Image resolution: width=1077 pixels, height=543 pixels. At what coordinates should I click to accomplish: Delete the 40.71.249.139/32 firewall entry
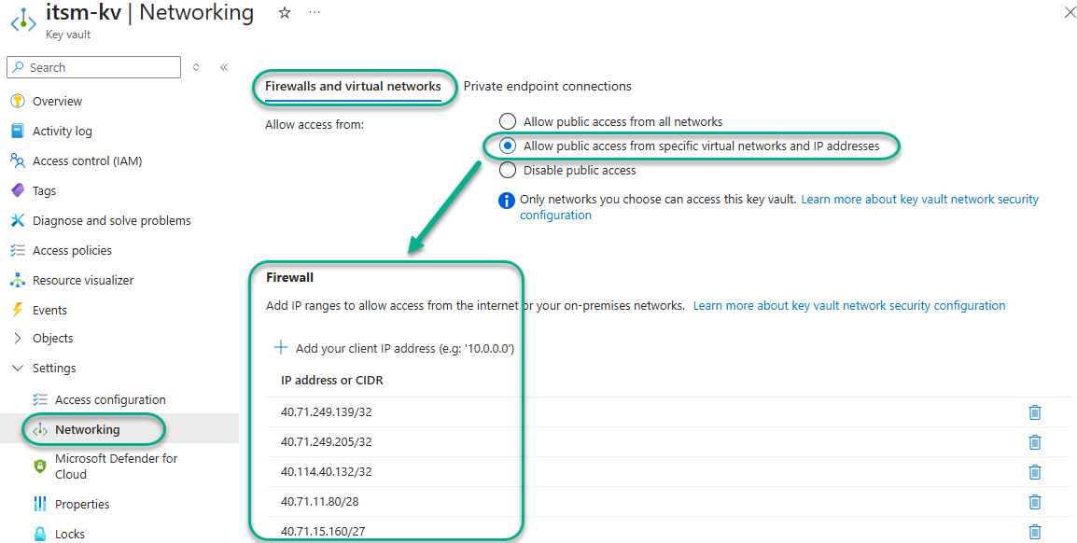1034,412
